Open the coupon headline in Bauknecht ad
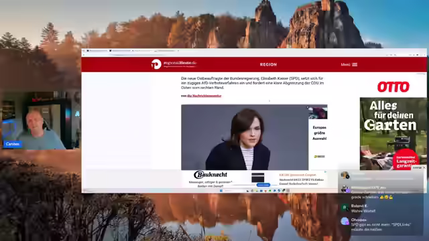429x241 pixels. [x=298, y=175]
